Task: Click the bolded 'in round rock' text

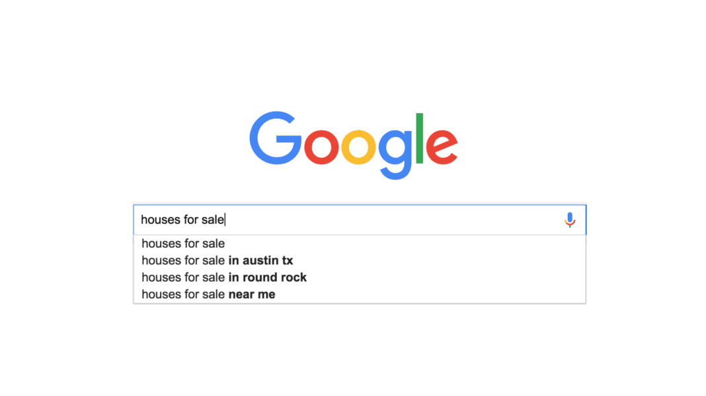Action: pyautogui.click(x=268, y=277)
